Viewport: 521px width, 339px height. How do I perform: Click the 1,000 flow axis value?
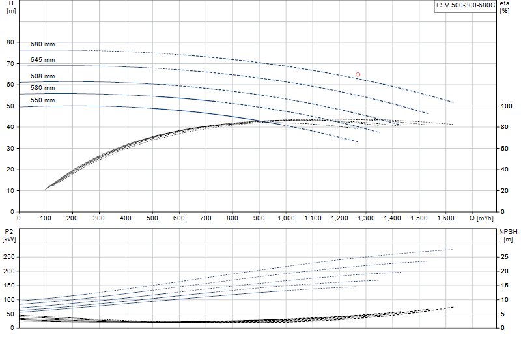pyautogui.click(x=286, y=218)
